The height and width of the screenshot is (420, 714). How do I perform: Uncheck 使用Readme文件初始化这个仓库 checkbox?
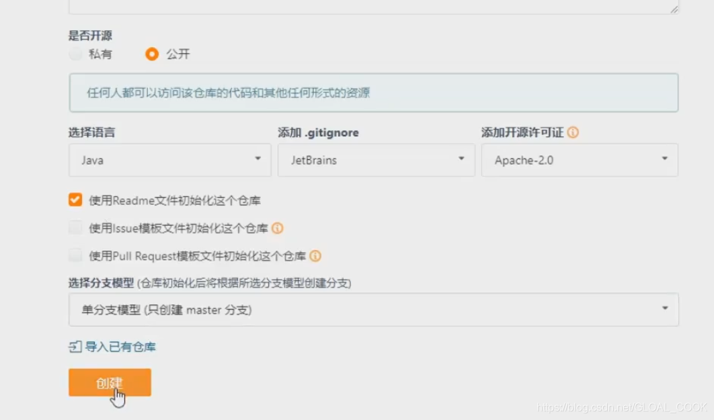click(75, 200)
